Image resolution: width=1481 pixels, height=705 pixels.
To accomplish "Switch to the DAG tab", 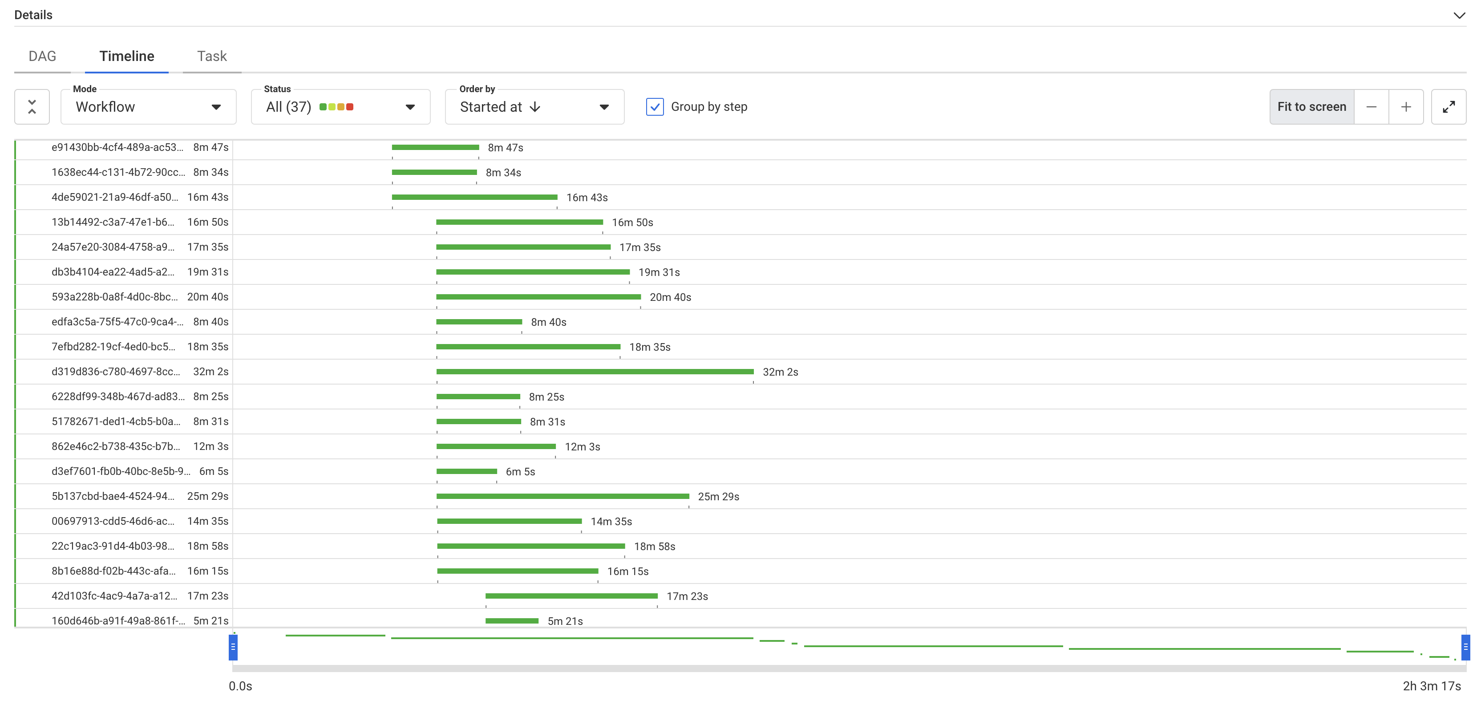I will (x=43, y=57).
